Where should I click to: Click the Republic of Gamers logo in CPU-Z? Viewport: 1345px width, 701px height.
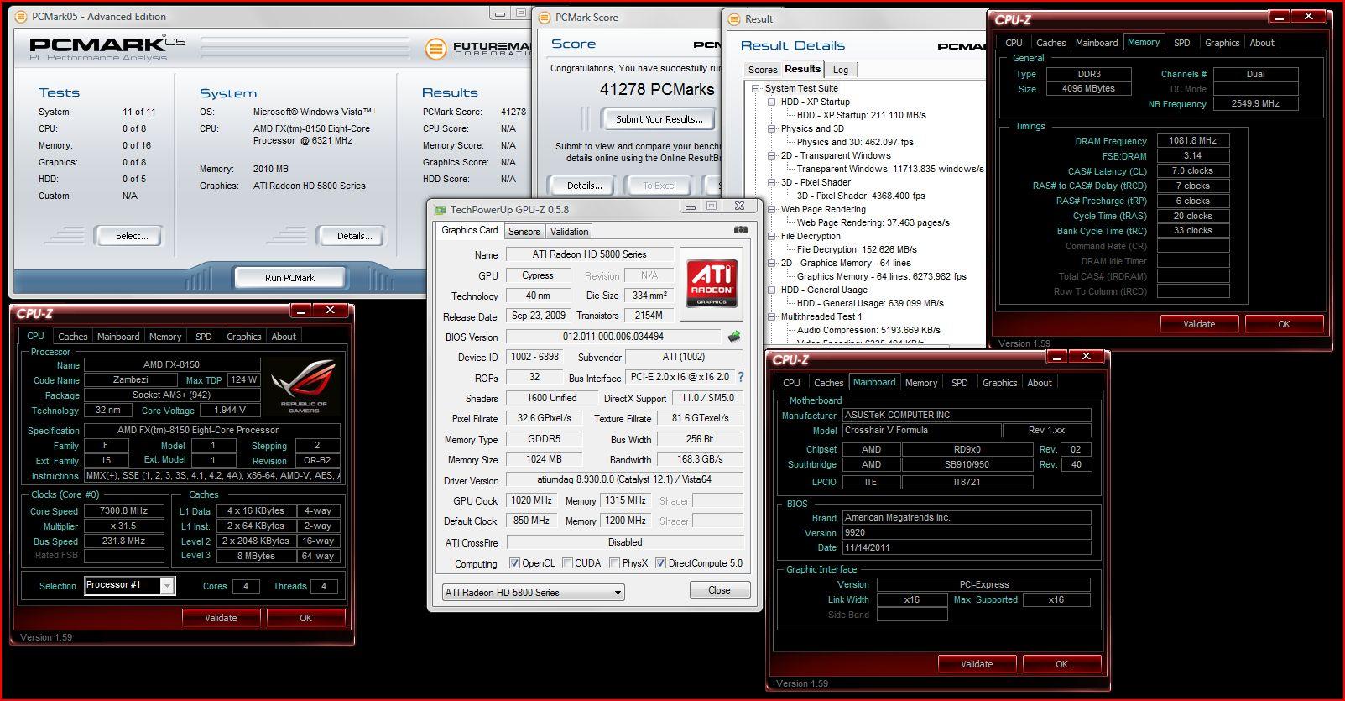(304, 388)
